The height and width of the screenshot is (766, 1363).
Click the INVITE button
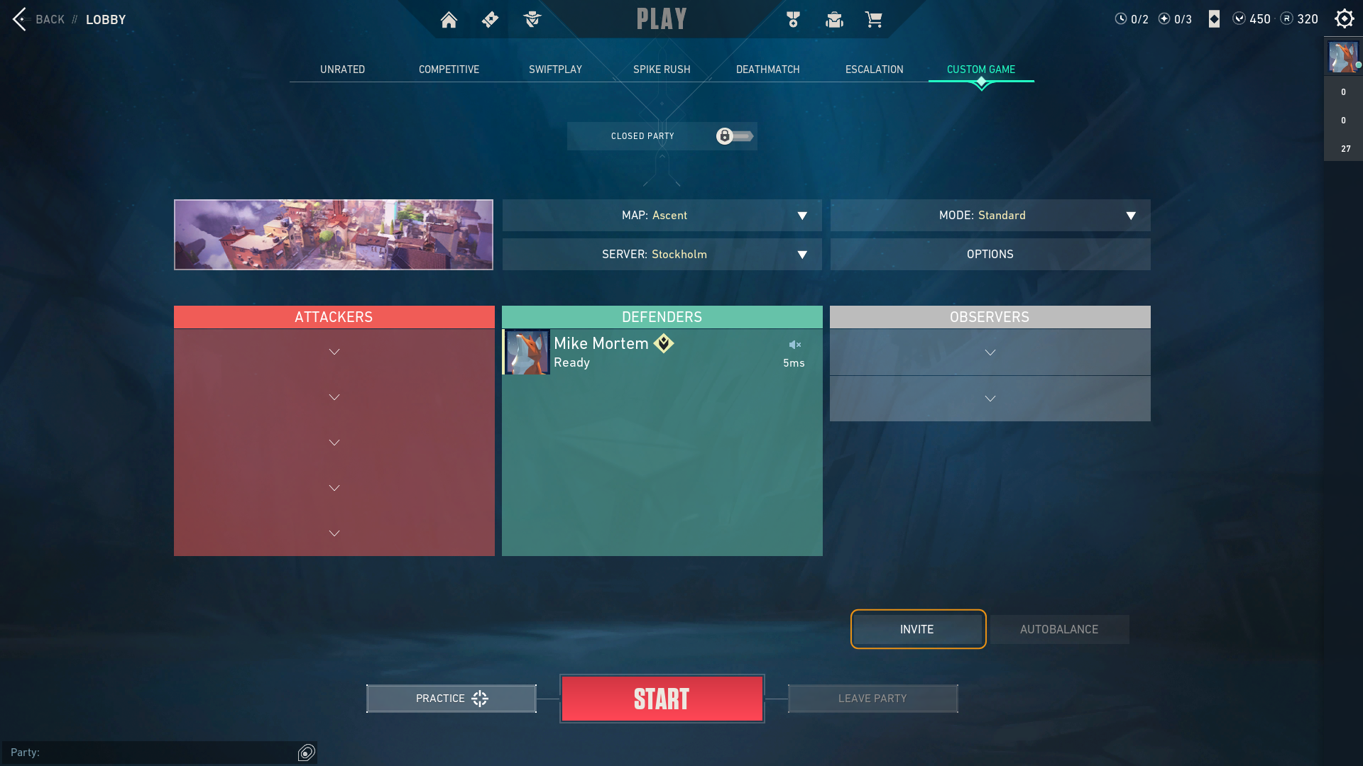[916, 628]
